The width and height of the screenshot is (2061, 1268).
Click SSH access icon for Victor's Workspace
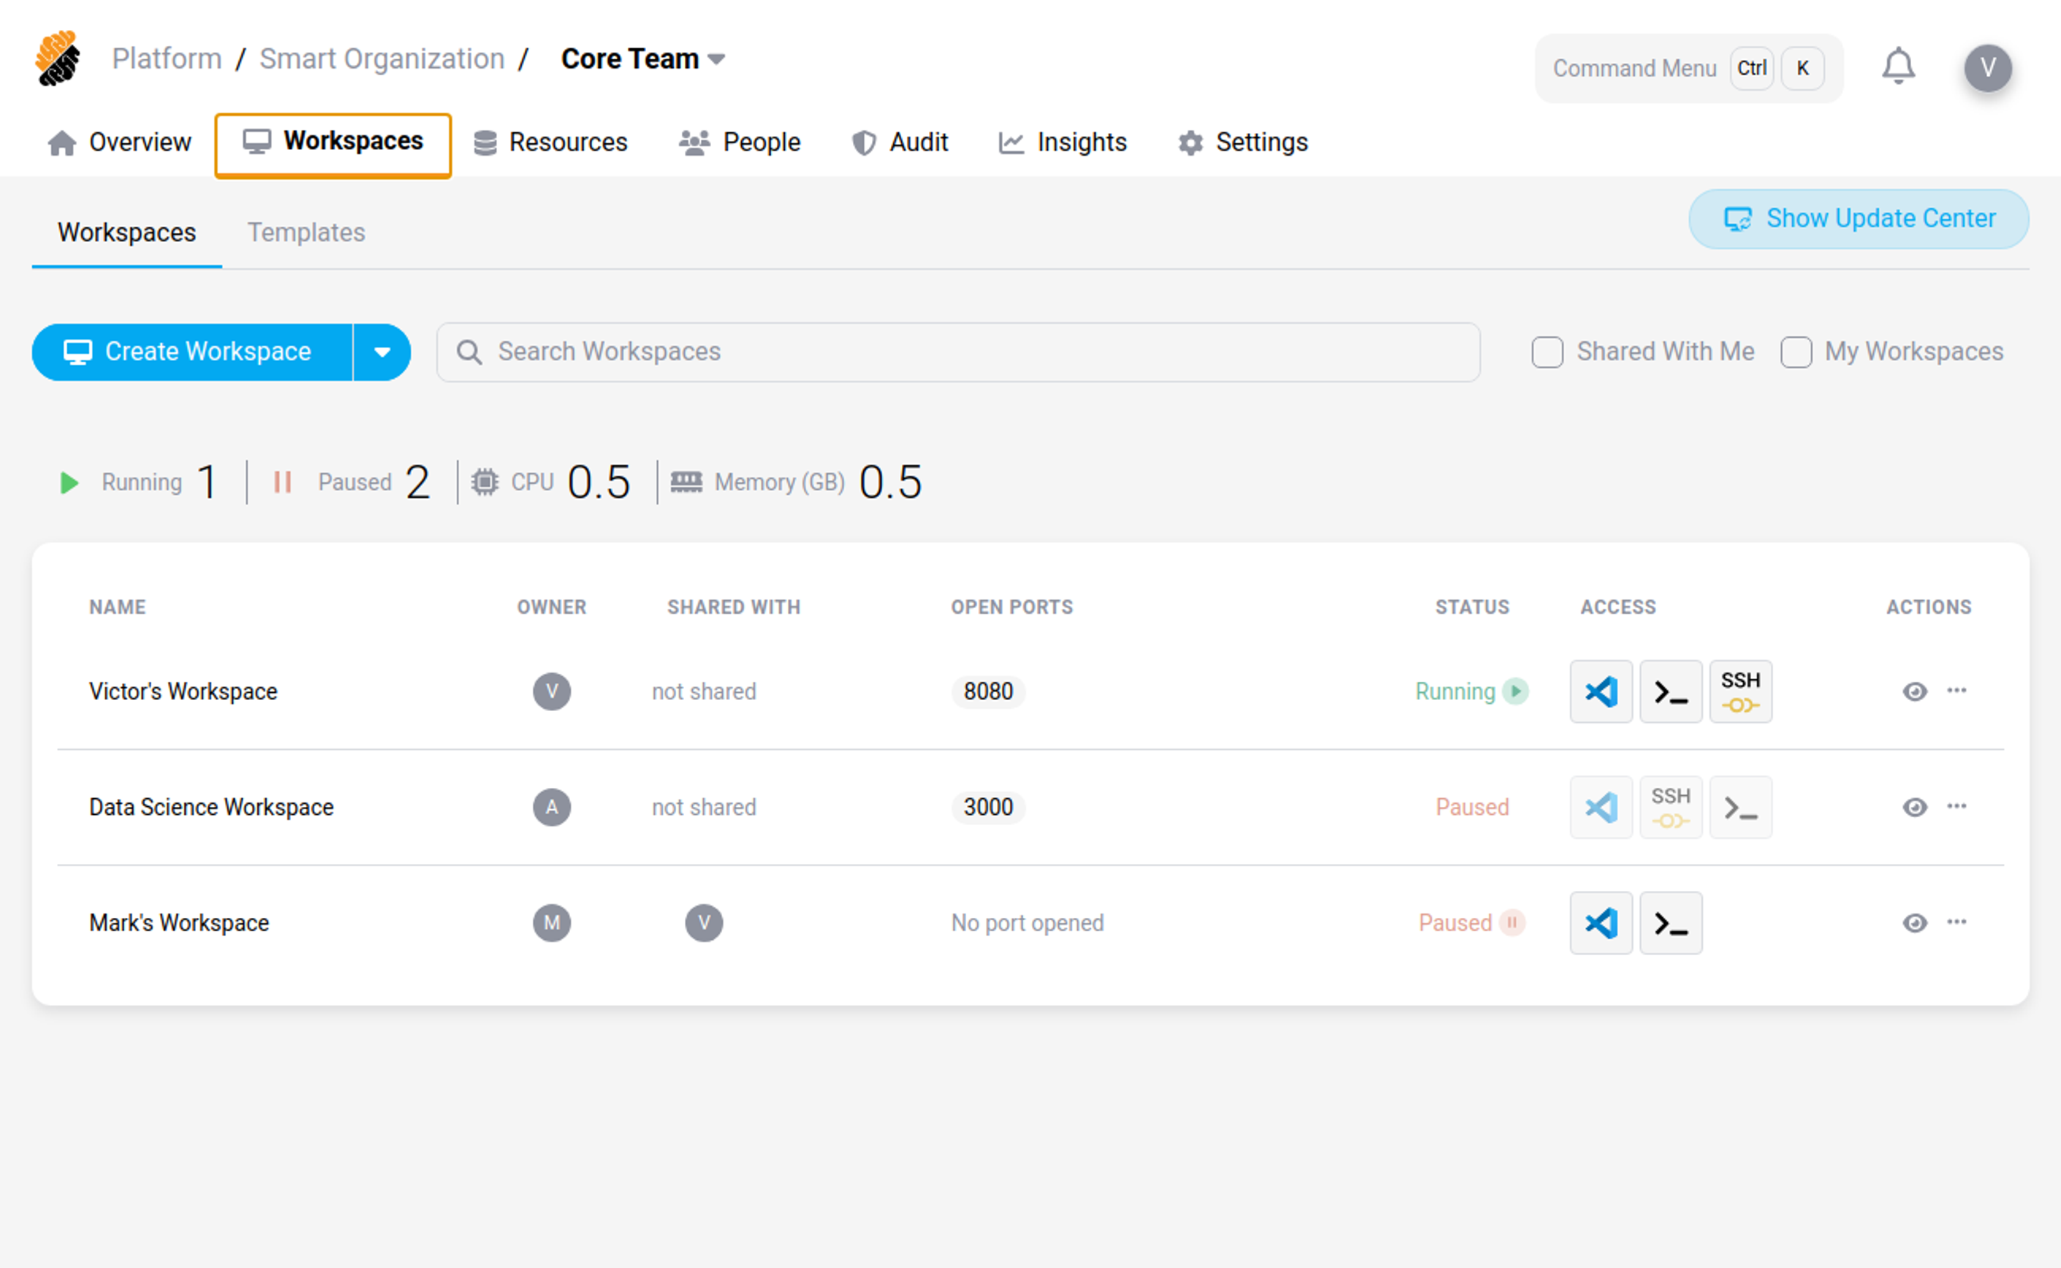pos(1740,691)
